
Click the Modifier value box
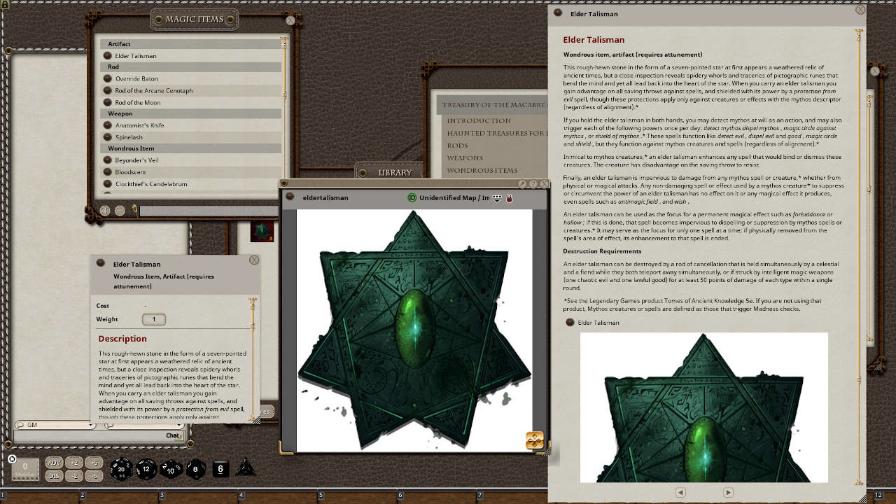click(x=26, y=469)
